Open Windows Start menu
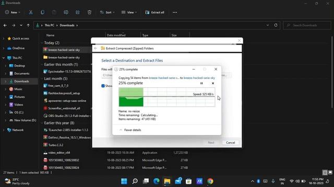Viewport: 334px width, 187px height. click(x=124, y=181)
